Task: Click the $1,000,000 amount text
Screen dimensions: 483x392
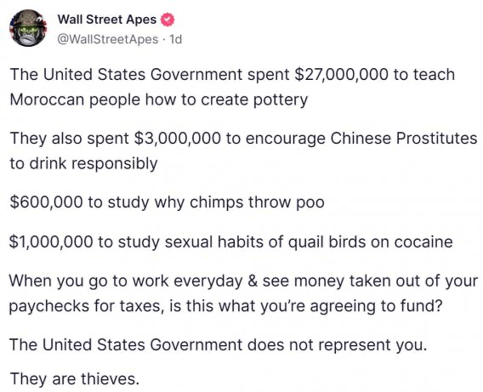Action: pos(51,241)
